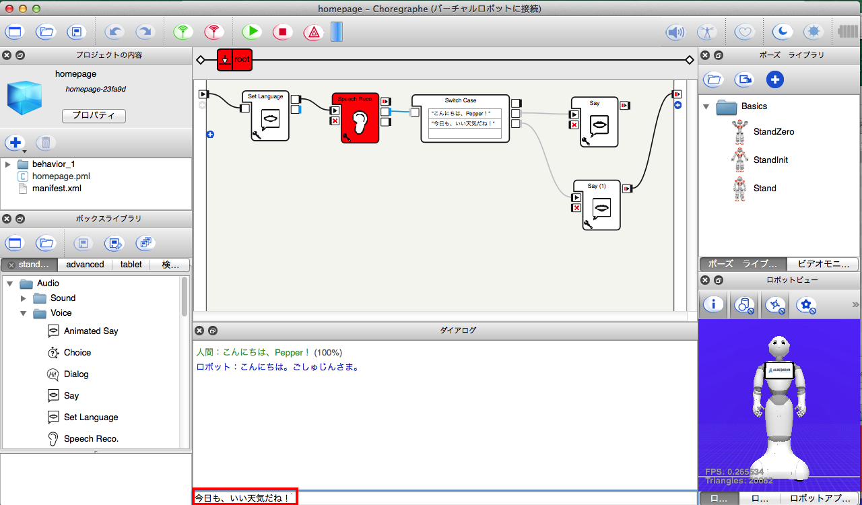Connect to robot with green antenna icon
The width and height of the screenshot is (862, 505).
click(x=183, y=32)
